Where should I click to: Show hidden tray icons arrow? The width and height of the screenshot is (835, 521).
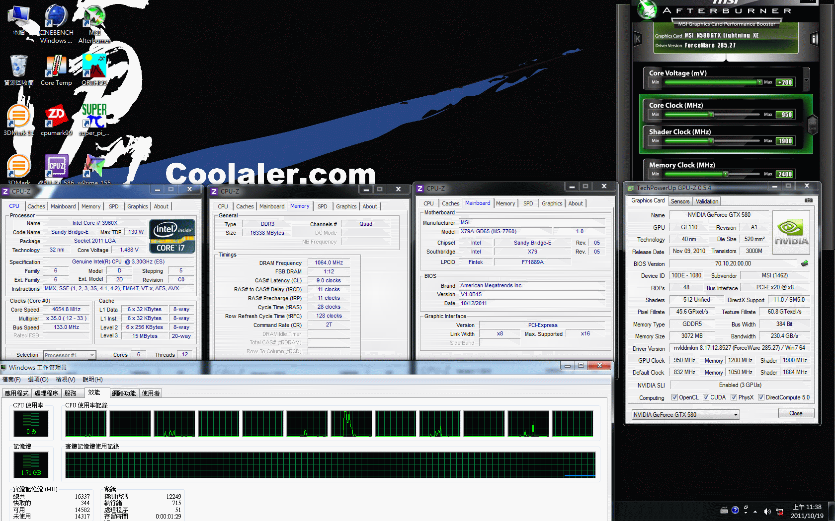point(755,511)
